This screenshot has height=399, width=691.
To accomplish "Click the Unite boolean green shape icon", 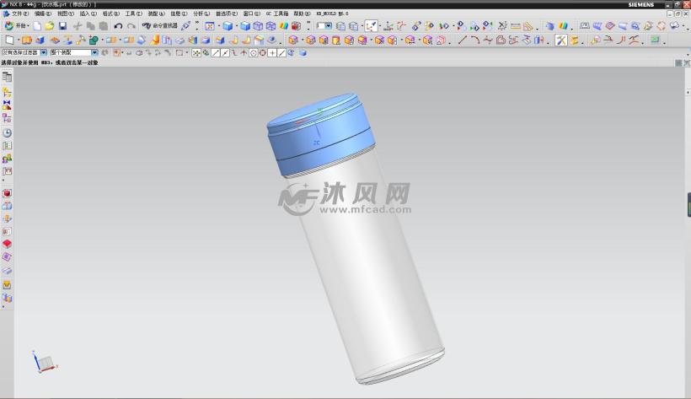I will (x=94, y=40).
